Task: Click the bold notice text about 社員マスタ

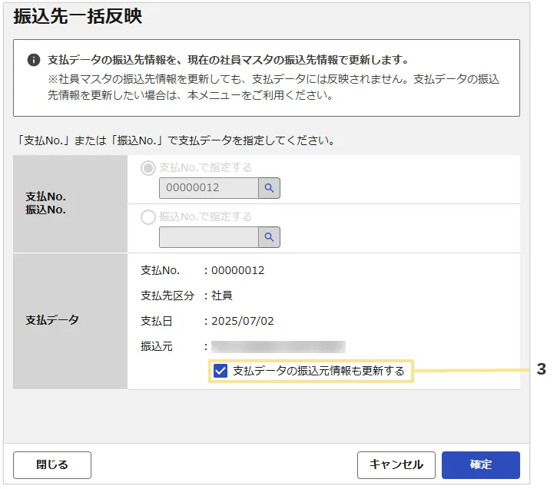Action: [227, 60]
